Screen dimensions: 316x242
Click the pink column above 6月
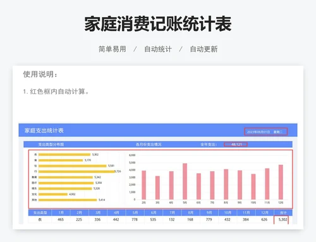198,186
